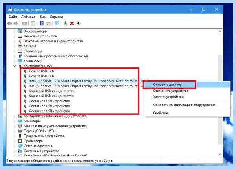Click the status bar text about Запуск мастера обновления драйверов
This screenshot has width=236, height=169.
click(59, 161)
